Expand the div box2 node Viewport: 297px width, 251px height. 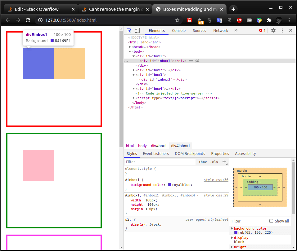click(133, 70)
